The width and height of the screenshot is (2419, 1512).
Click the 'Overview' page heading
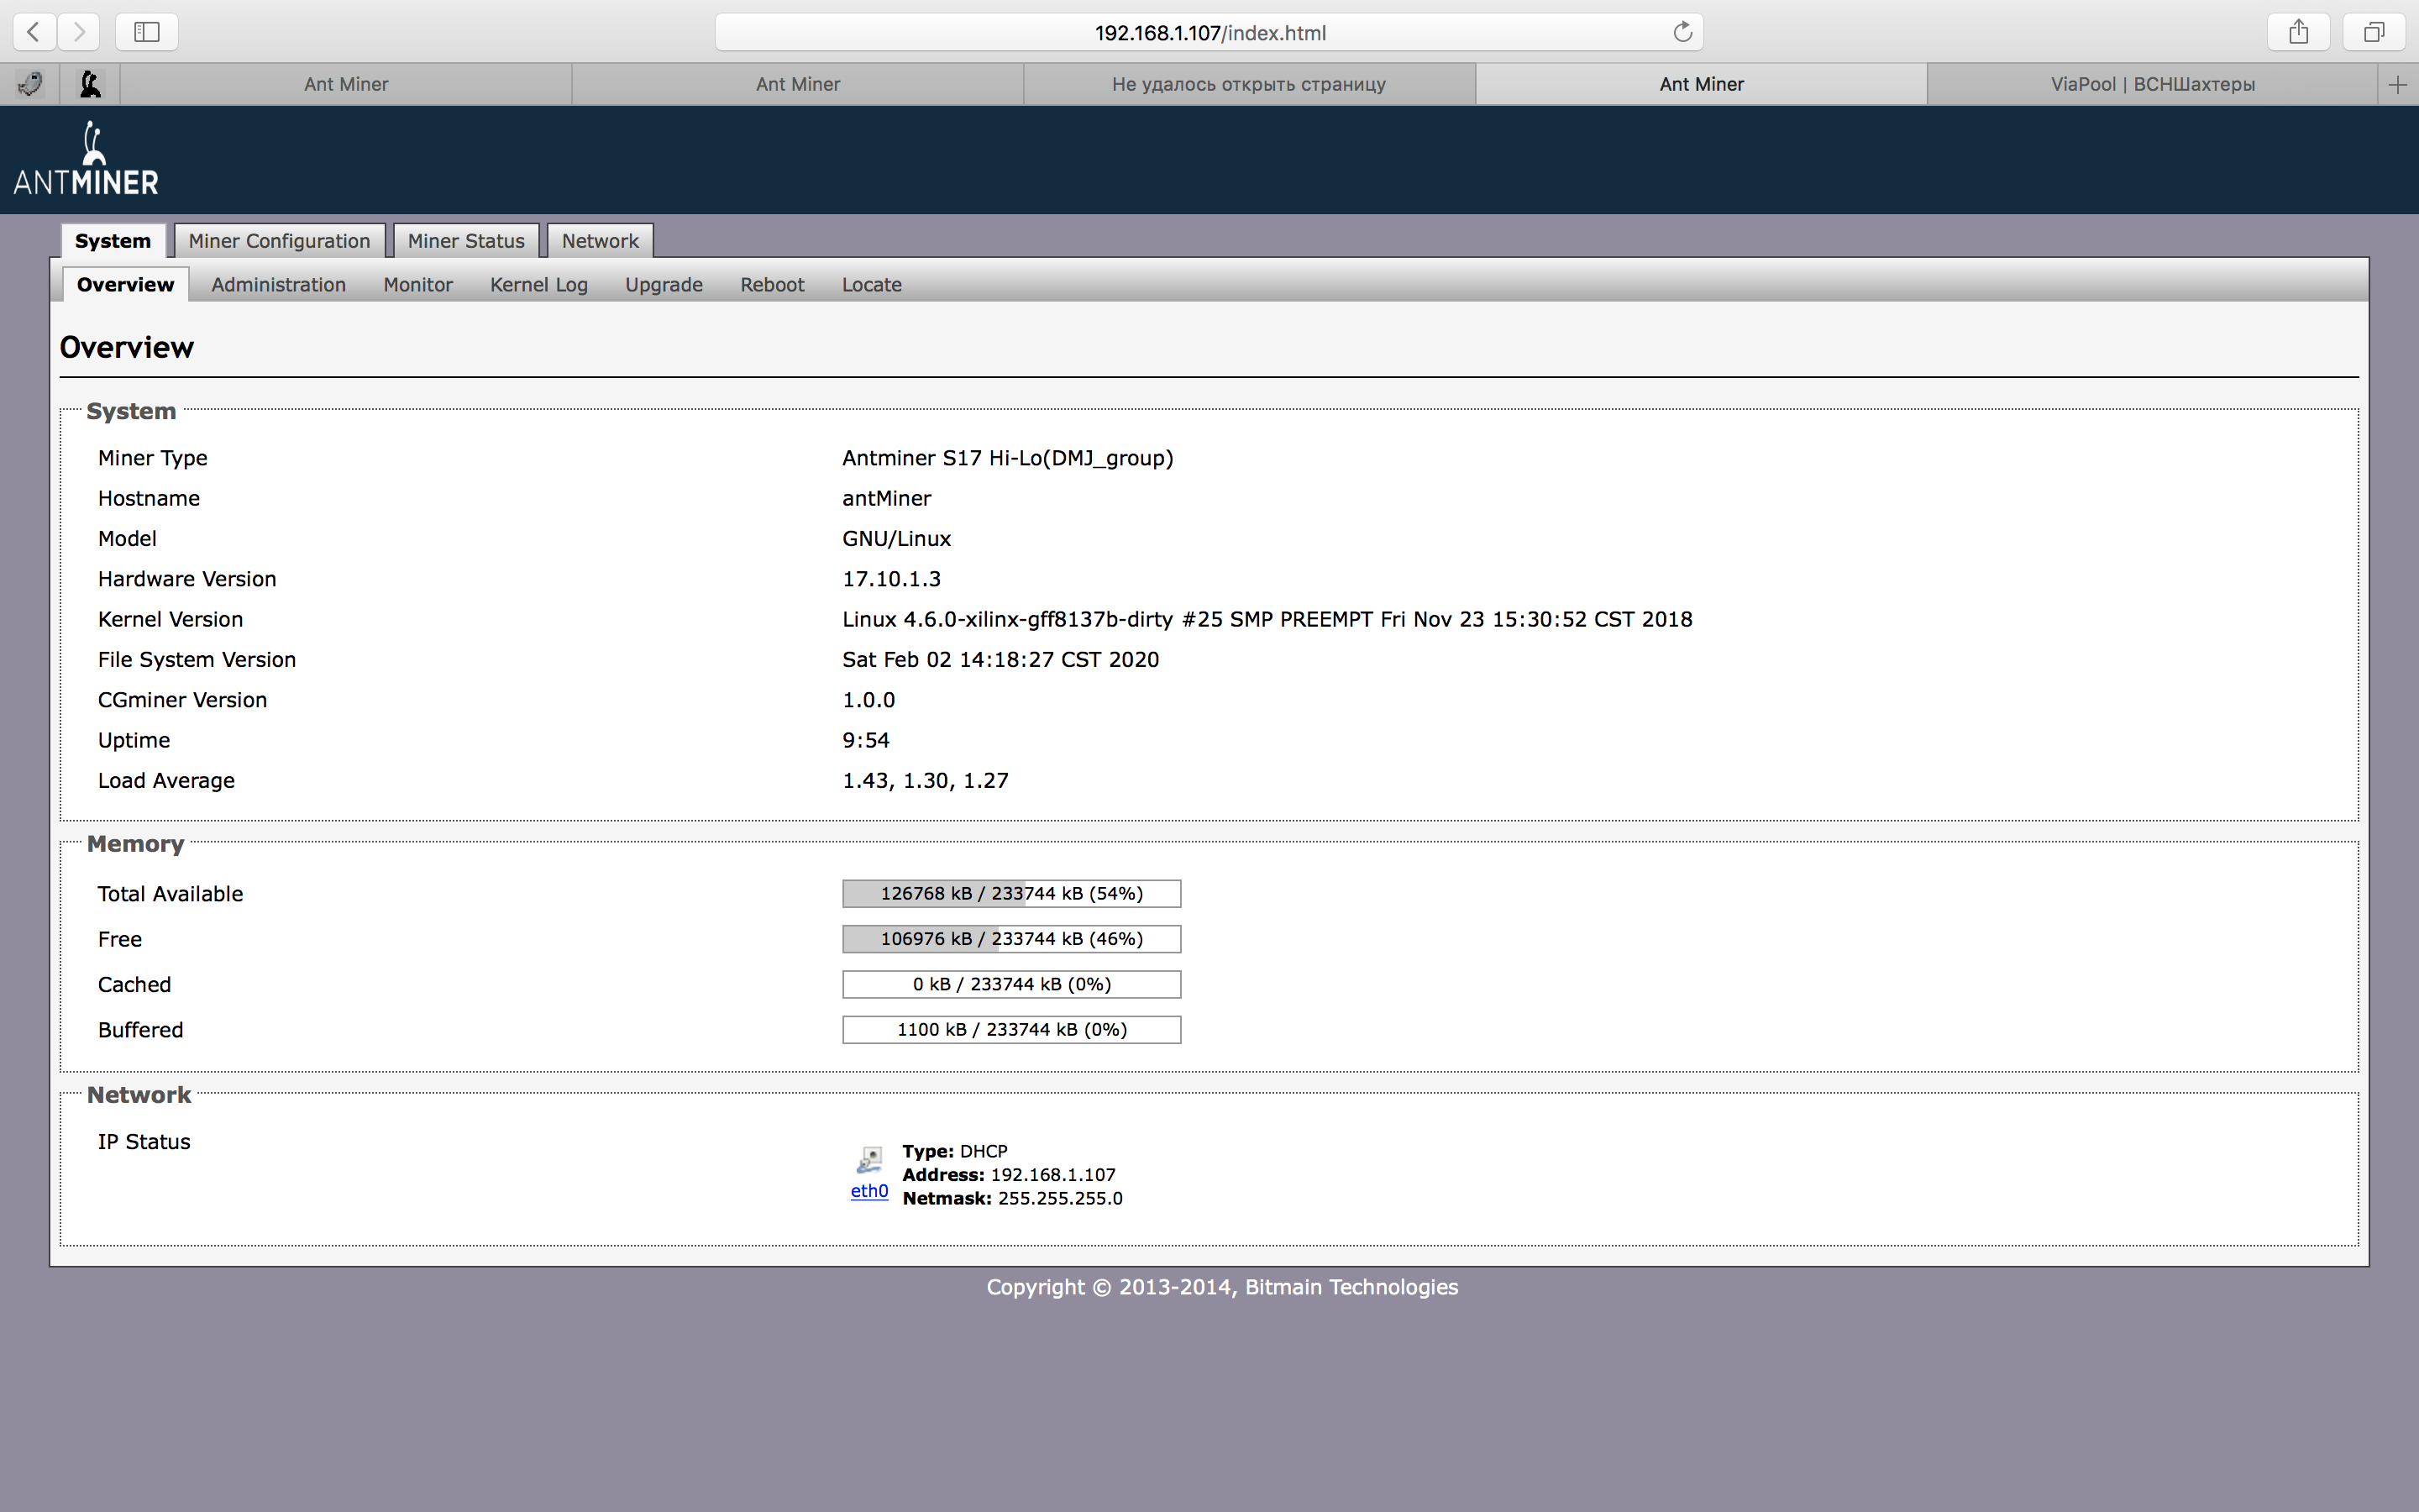[127, 347]
